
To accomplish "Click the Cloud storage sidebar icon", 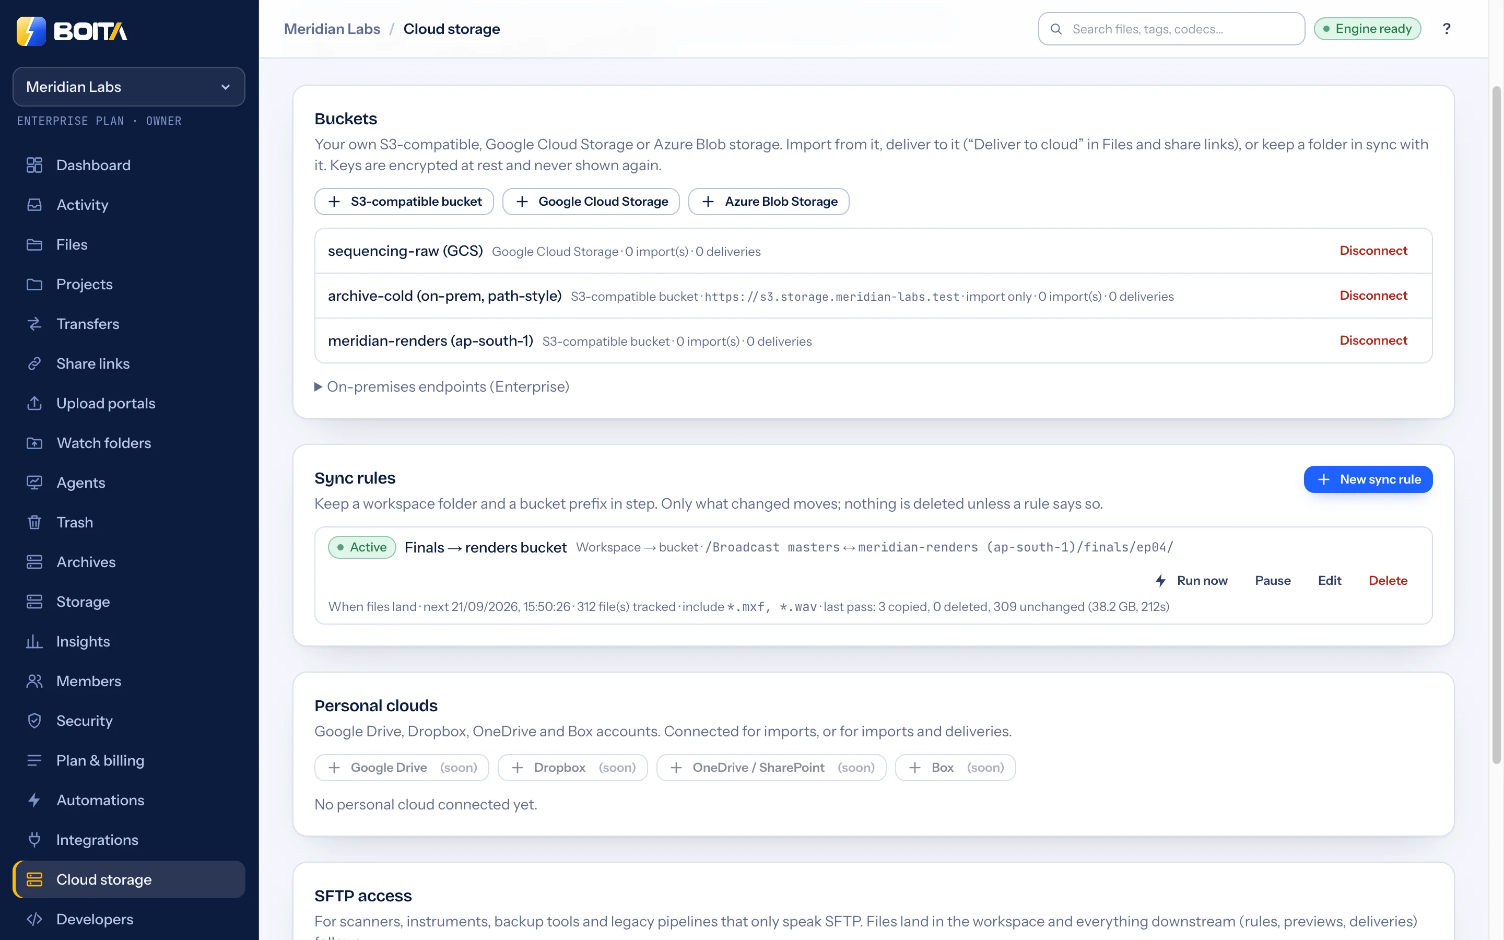I will (34, 880).
